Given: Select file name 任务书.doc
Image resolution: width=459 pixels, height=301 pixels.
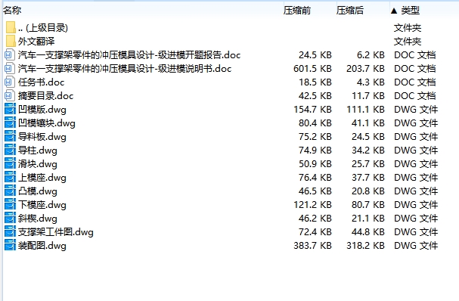Looking at the screenshot, I should pyautogui.click(x=41, y=82).
